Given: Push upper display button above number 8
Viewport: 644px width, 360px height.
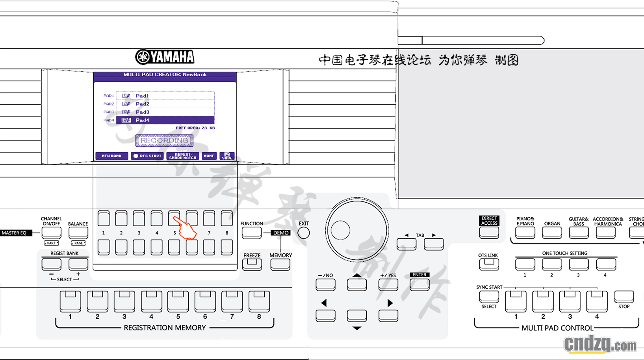Looking at the screenshot, I should coord(226,218).
